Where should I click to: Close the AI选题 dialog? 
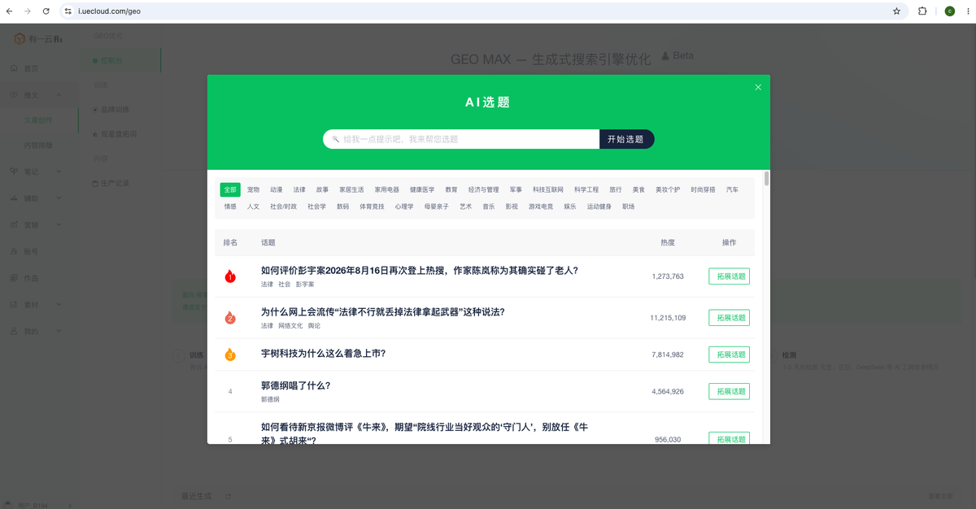758,87
